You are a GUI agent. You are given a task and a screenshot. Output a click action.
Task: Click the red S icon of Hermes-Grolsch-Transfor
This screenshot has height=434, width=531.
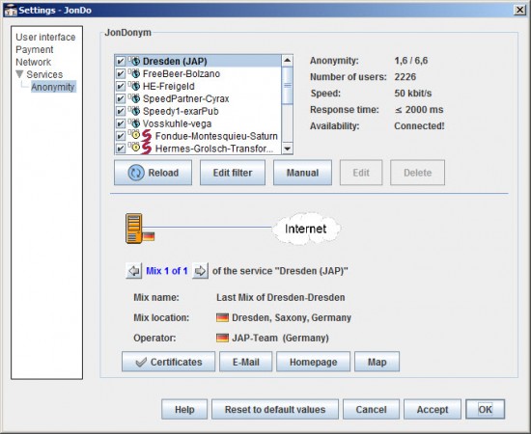[x=147, y=149]
